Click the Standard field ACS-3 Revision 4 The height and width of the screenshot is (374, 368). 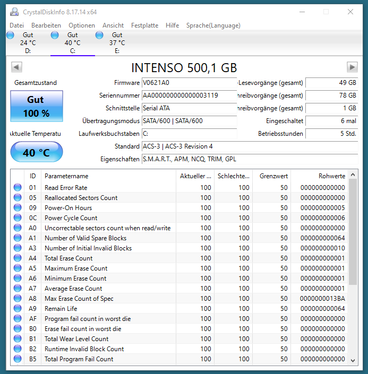click(250, 146)
